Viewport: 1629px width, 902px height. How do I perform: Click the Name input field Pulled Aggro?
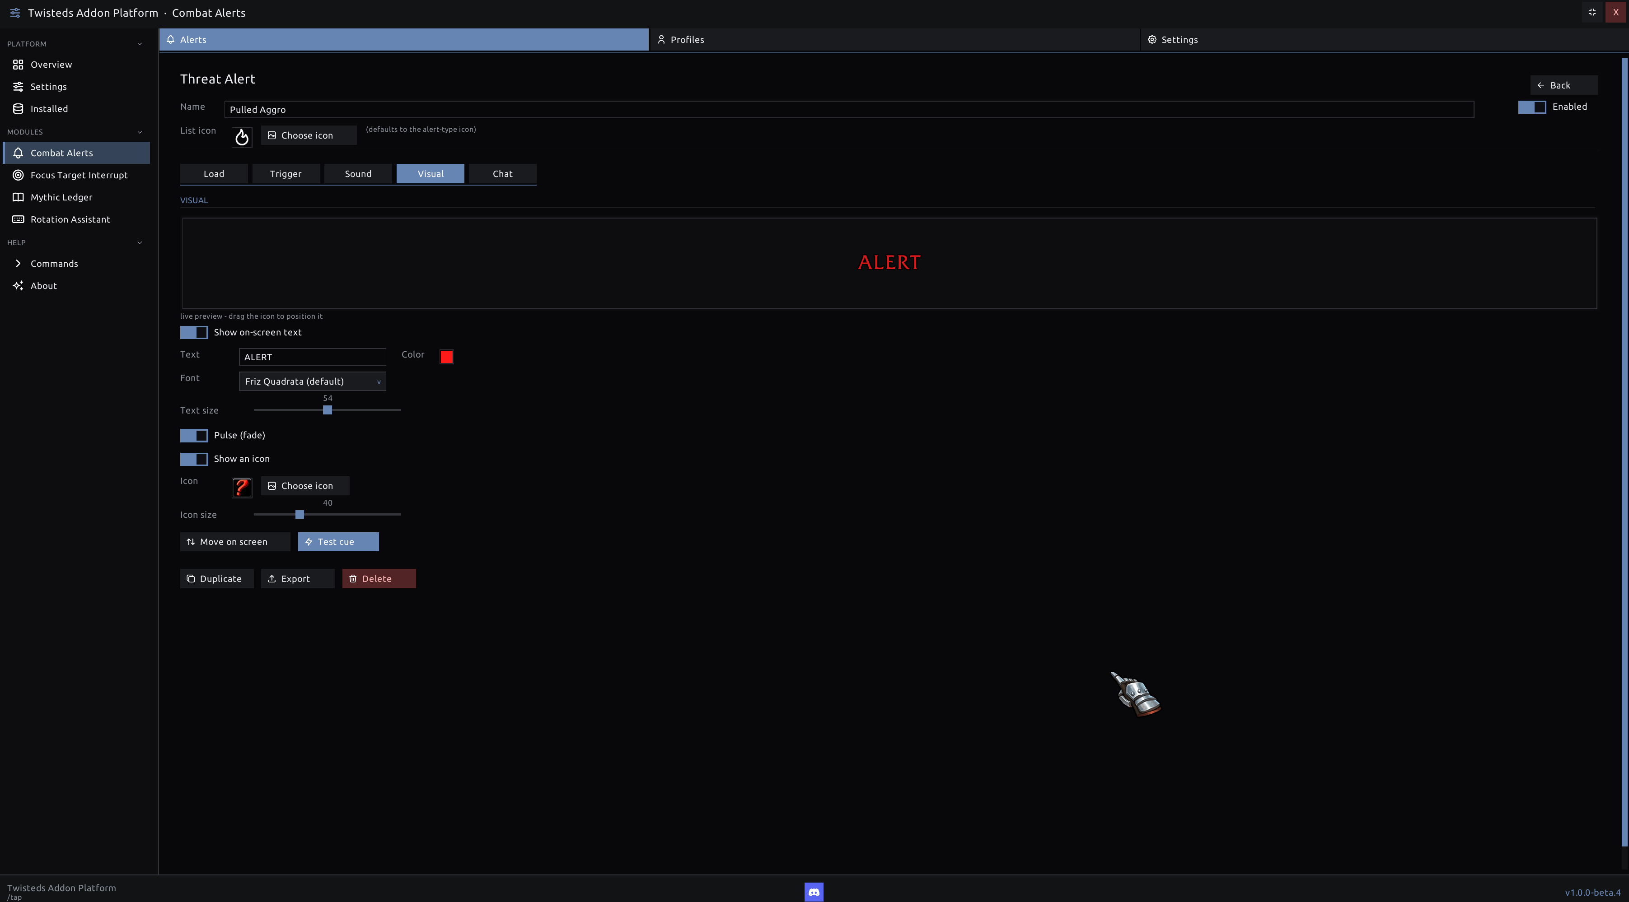coord(849,109)
